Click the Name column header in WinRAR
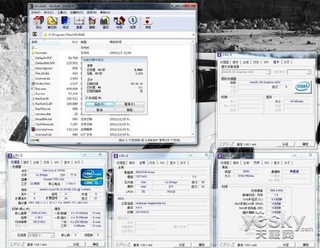The image size is (320, 248). click(45, 42)
